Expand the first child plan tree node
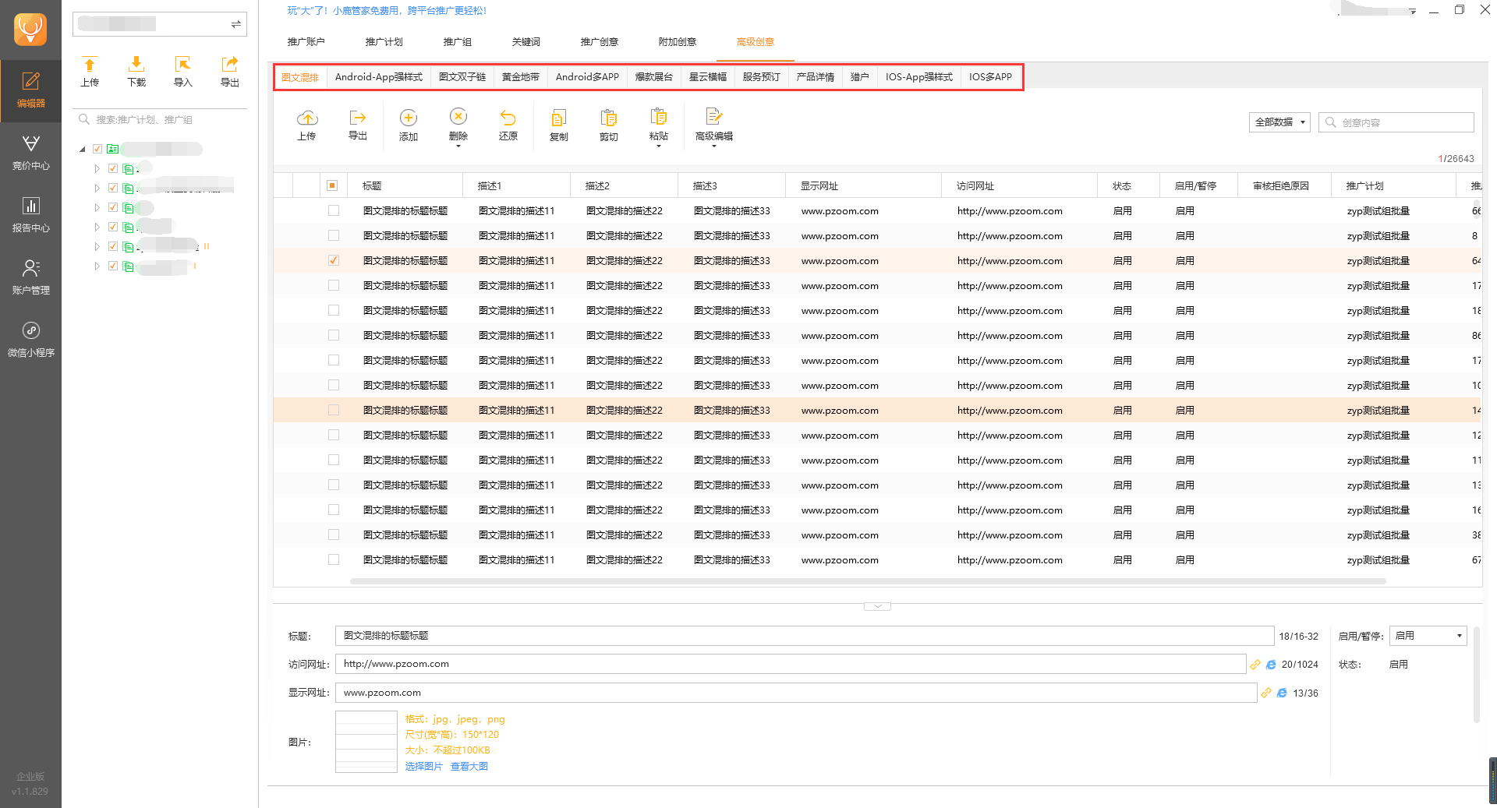1497x808 pixels. (97, 168)
